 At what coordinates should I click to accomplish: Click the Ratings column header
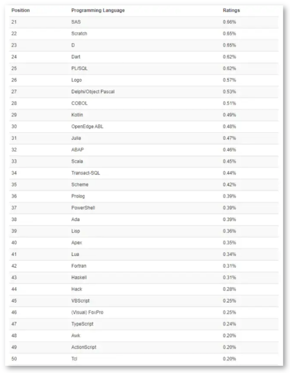coord(231,10)
